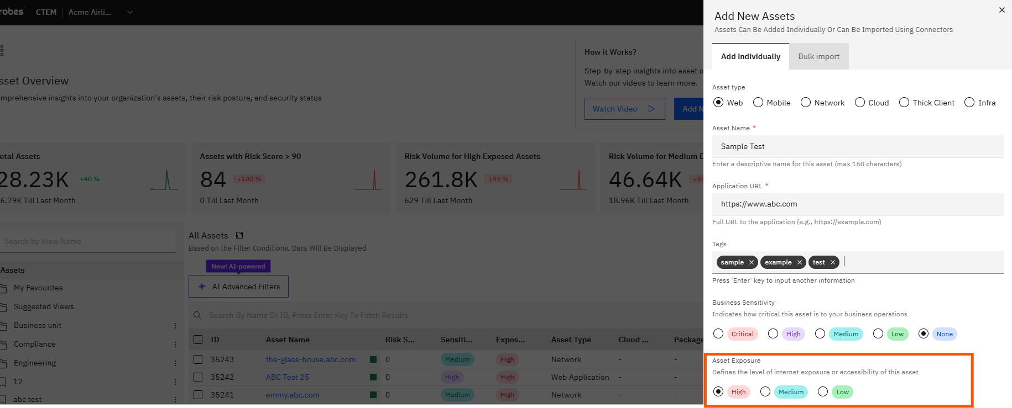Click the sparkle icon in AI Advanced Filters
Viewport: 1012px width, 408px height.
point(202,287)
